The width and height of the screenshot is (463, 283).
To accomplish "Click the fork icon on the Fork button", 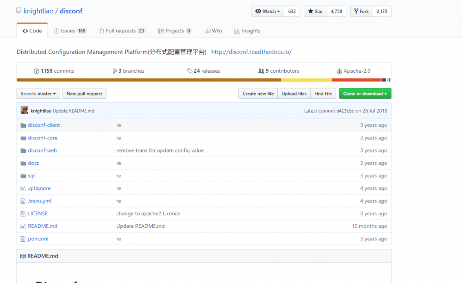I will point(356,11).
